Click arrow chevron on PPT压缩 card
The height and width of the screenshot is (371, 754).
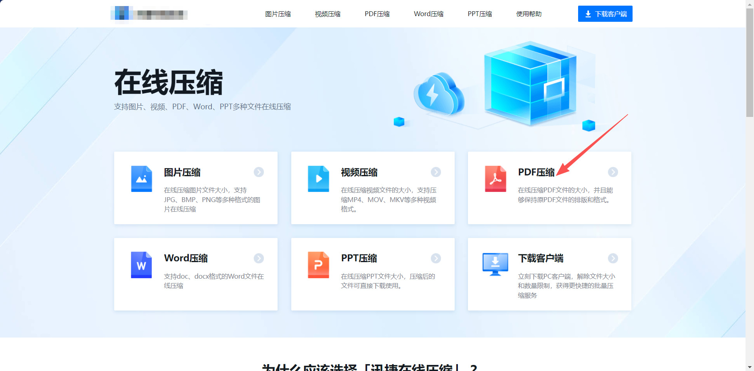[x=436, y=258]
